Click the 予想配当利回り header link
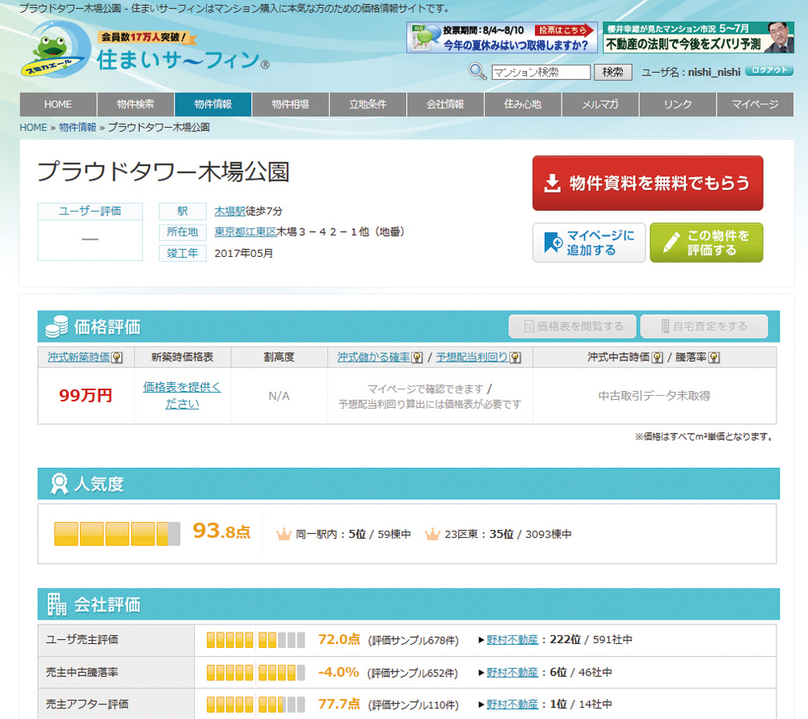 (472, 357)
